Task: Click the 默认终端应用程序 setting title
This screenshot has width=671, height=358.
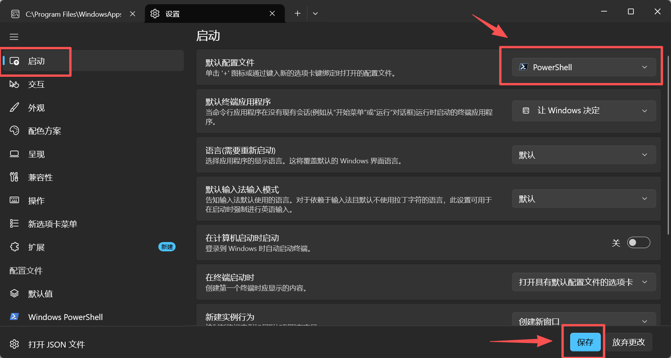Action: tap(238, 102)
